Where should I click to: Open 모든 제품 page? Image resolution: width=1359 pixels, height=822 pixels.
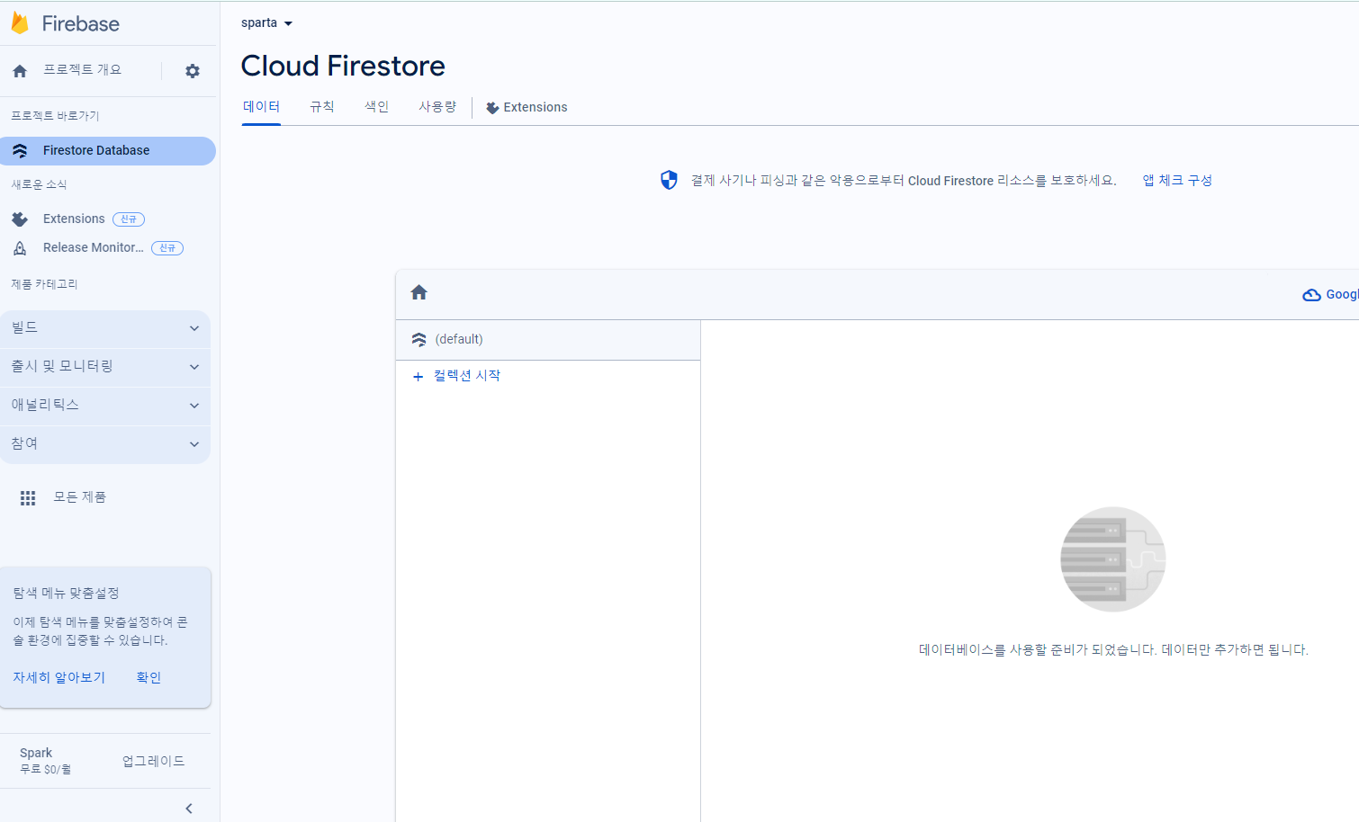pyautogui.click(x=80, y=497)
